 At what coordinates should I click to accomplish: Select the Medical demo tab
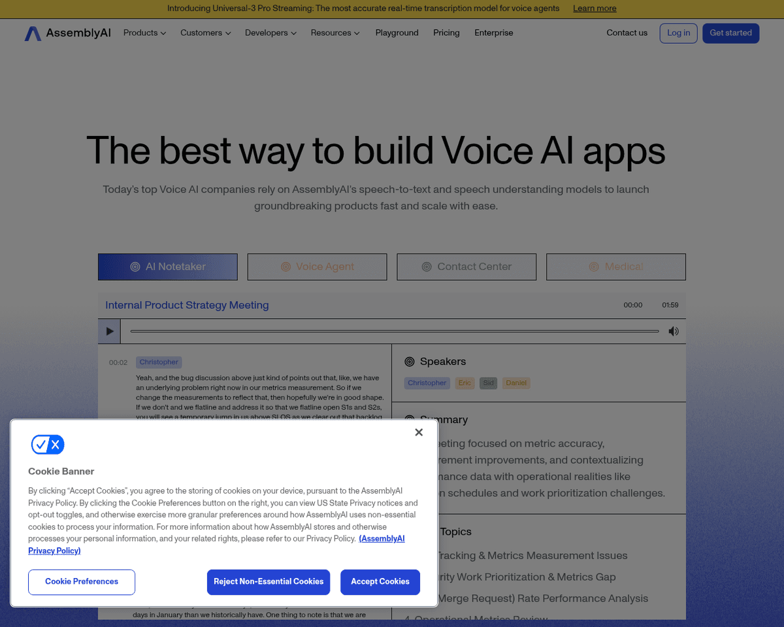[x=615, y=266]
